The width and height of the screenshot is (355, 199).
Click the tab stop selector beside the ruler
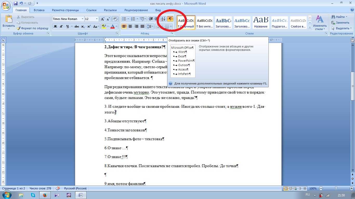(x=3, y=40)
